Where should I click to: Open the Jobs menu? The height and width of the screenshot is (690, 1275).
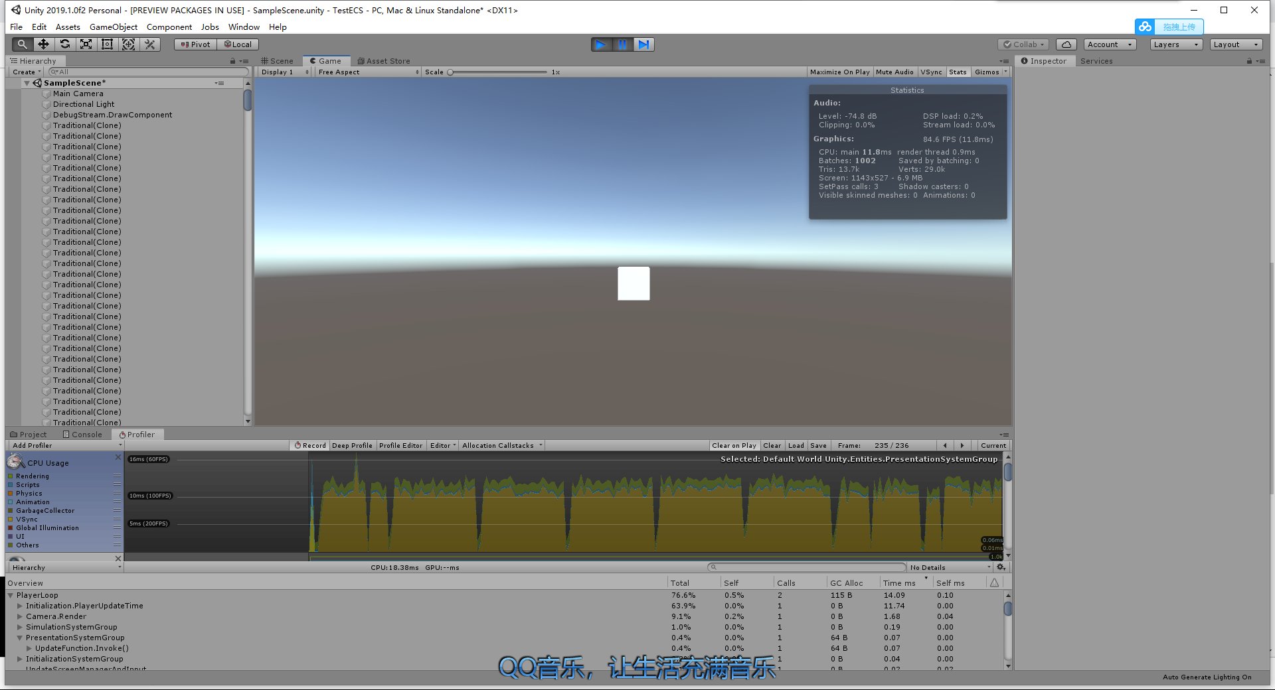point(210,27)
